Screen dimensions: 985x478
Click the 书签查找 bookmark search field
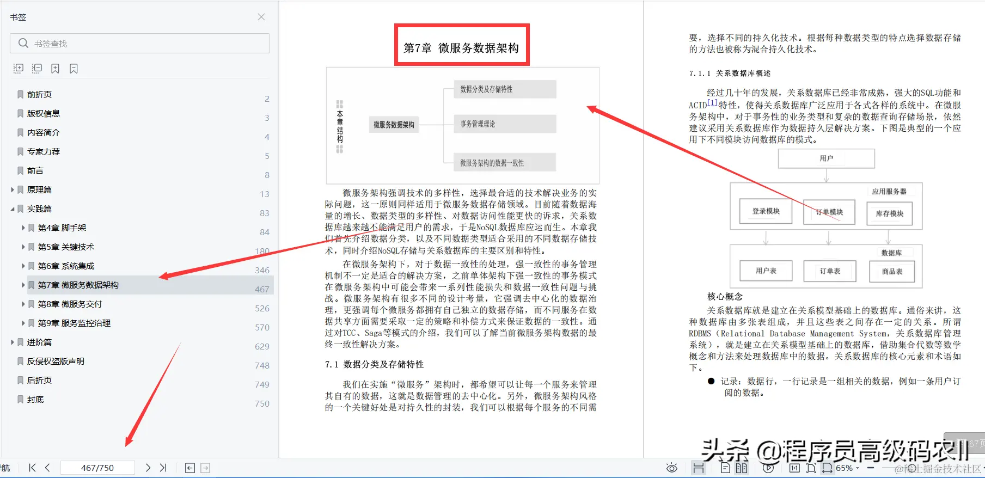tap(139, 44)
